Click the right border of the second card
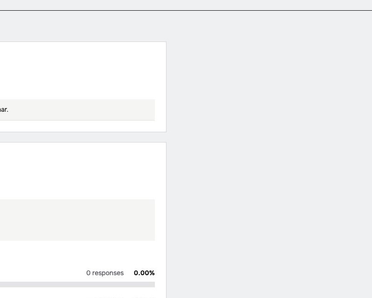 [x=166, y=220]
